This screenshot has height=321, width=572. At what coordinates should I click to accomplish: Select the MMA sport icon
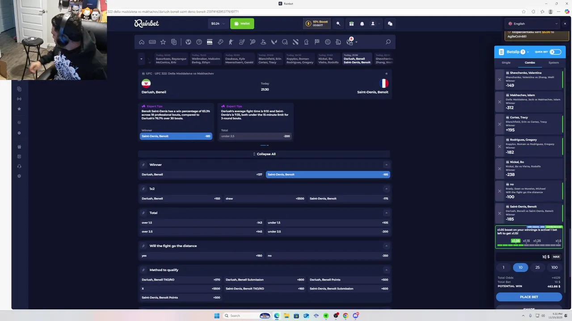[210, 42]
